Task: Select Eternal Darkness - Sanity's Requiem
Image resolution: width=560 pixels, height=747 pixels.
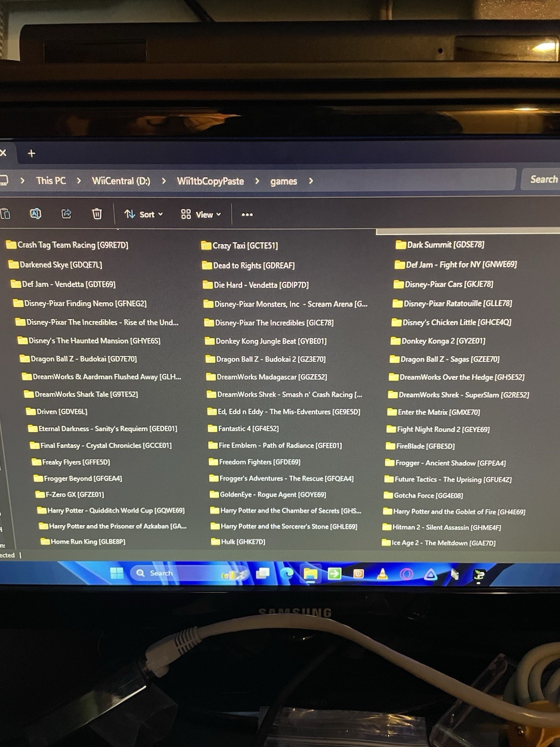Action: click(103, 429)
